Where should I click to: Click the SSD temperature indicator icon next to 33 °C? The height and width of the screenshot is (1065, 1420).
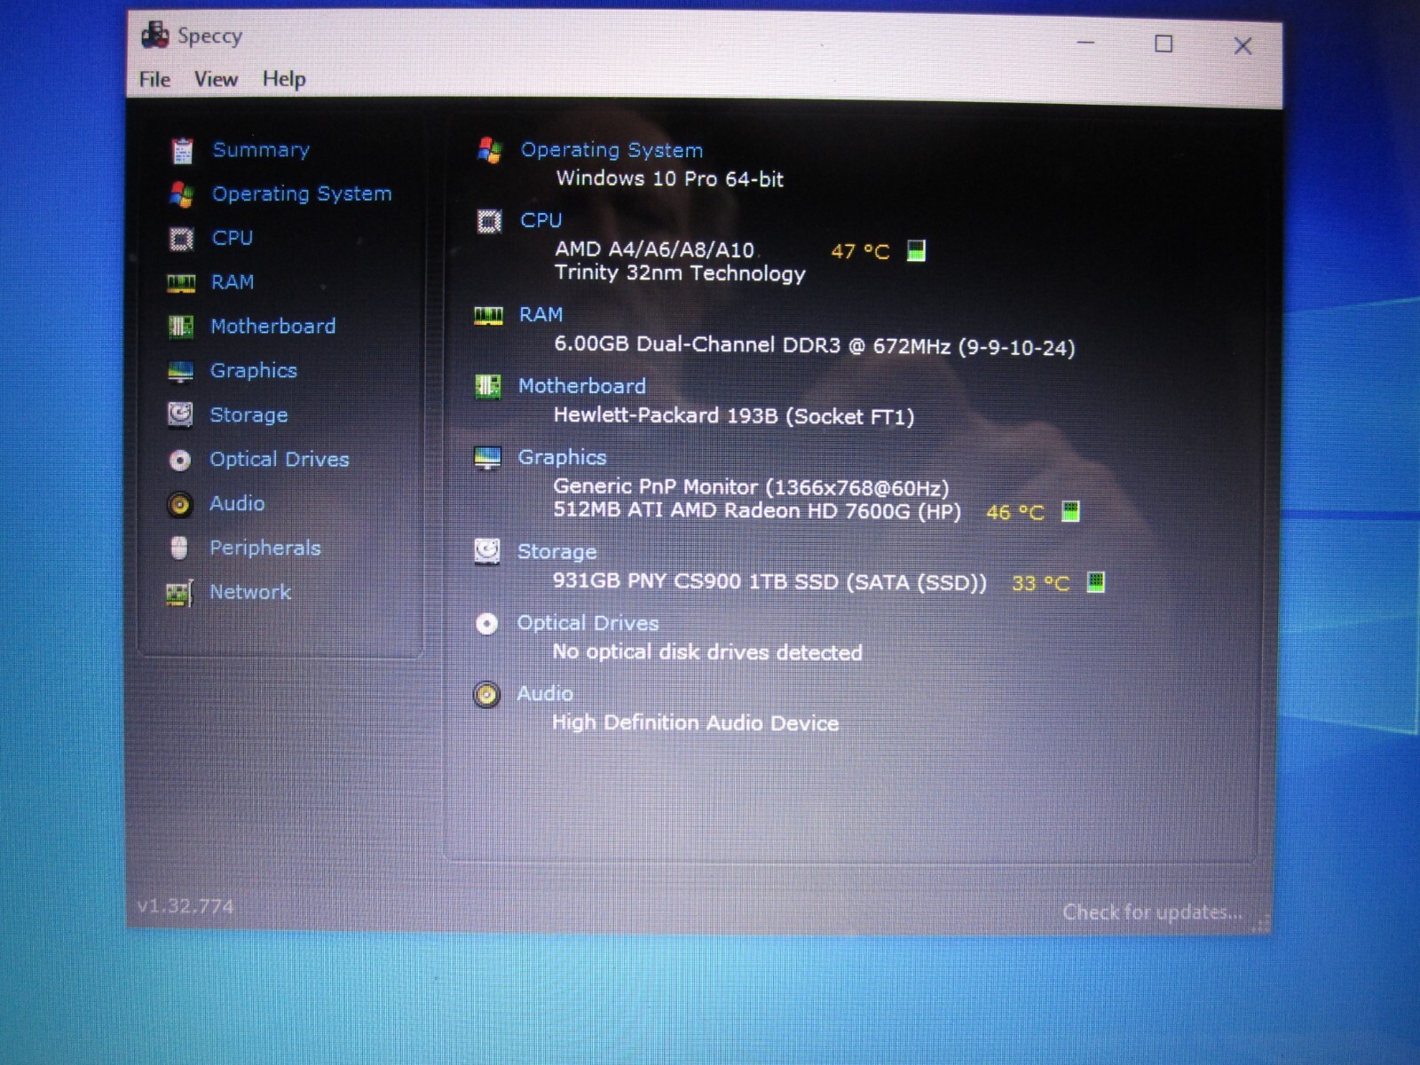(1096, 582)
